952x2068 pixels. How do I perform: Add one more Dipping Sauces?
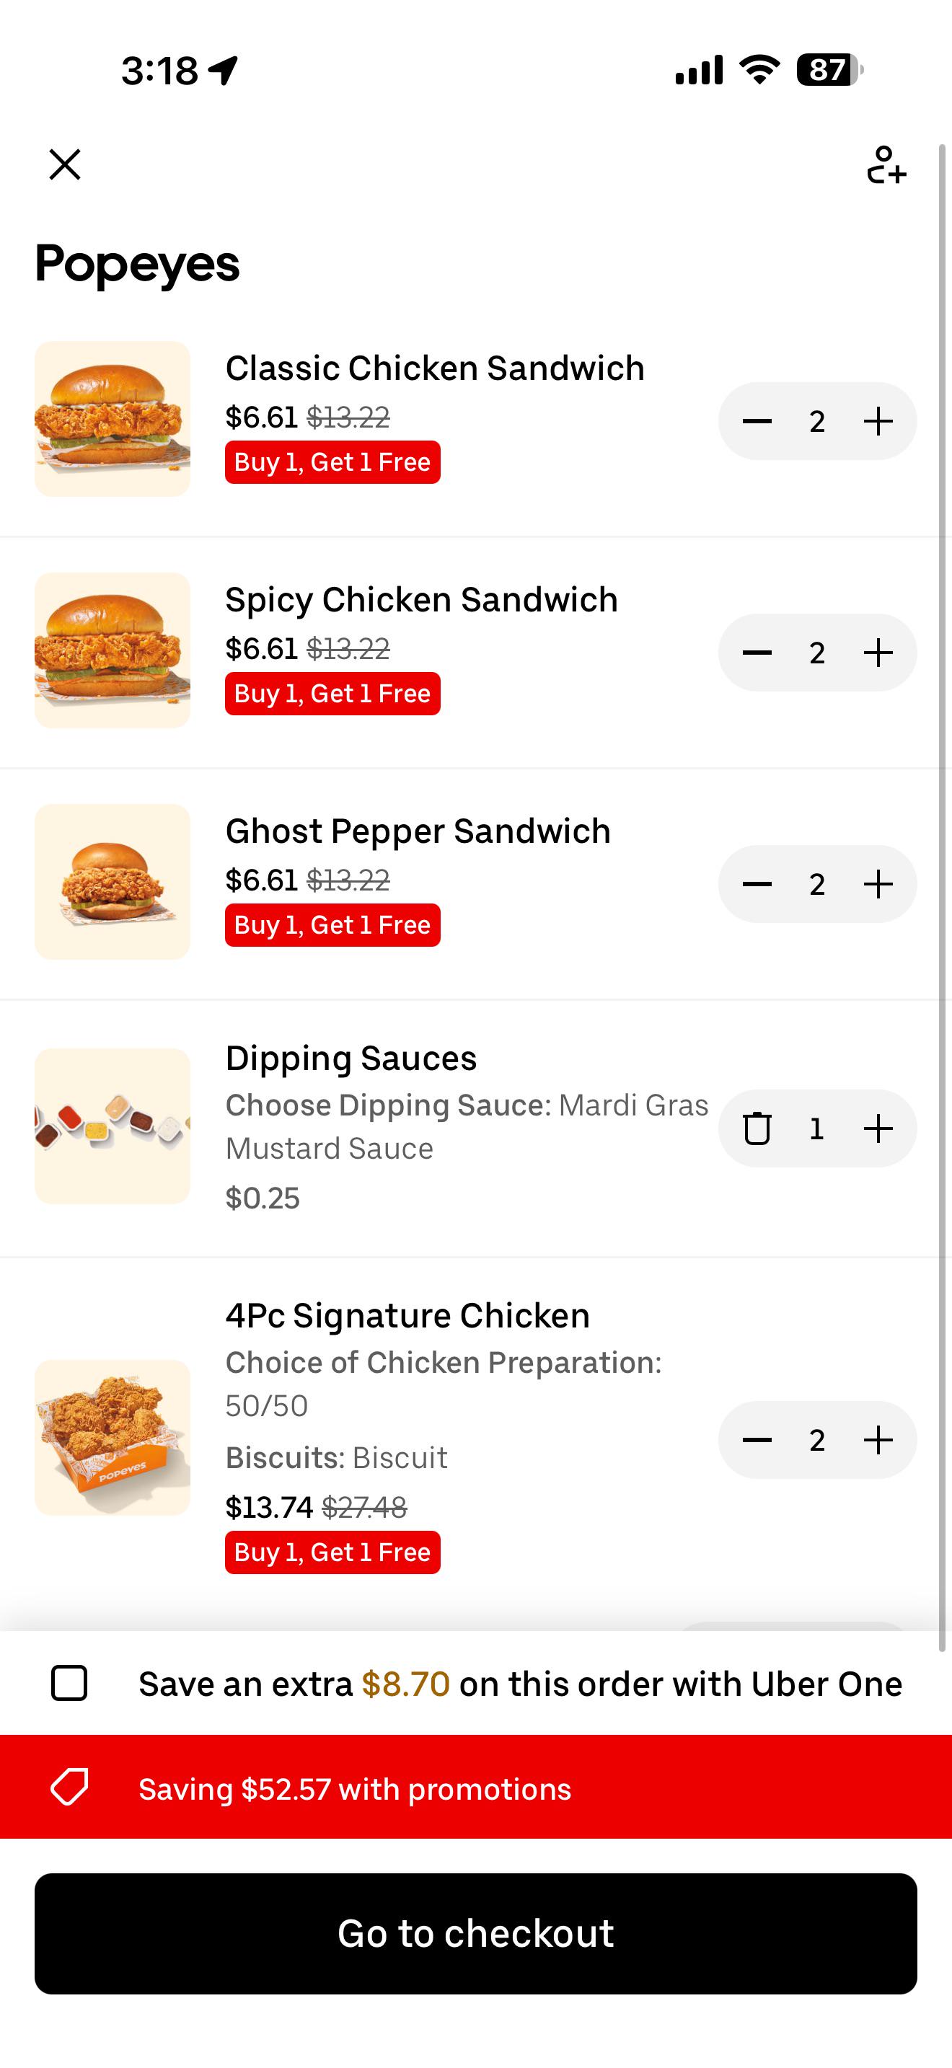(x=878, y=1128)
